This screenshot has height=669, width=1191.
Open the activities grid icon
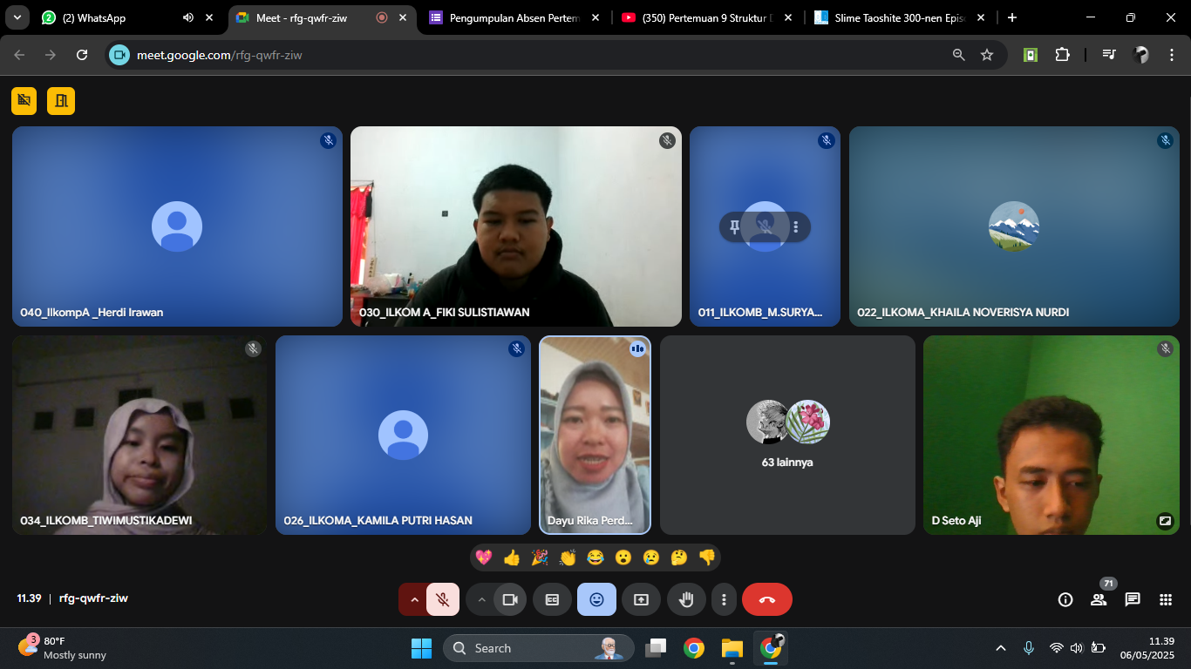(x=1166, y=599)
